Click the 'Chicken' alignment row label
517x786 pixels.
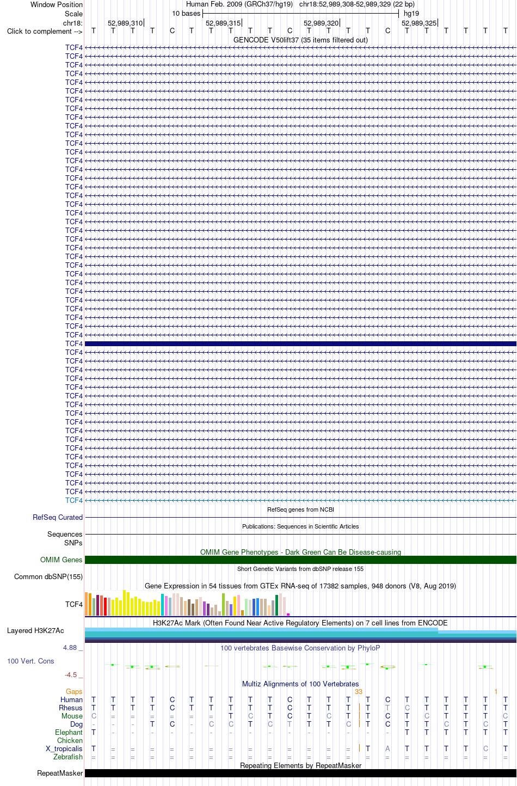(x=70, y=740)
